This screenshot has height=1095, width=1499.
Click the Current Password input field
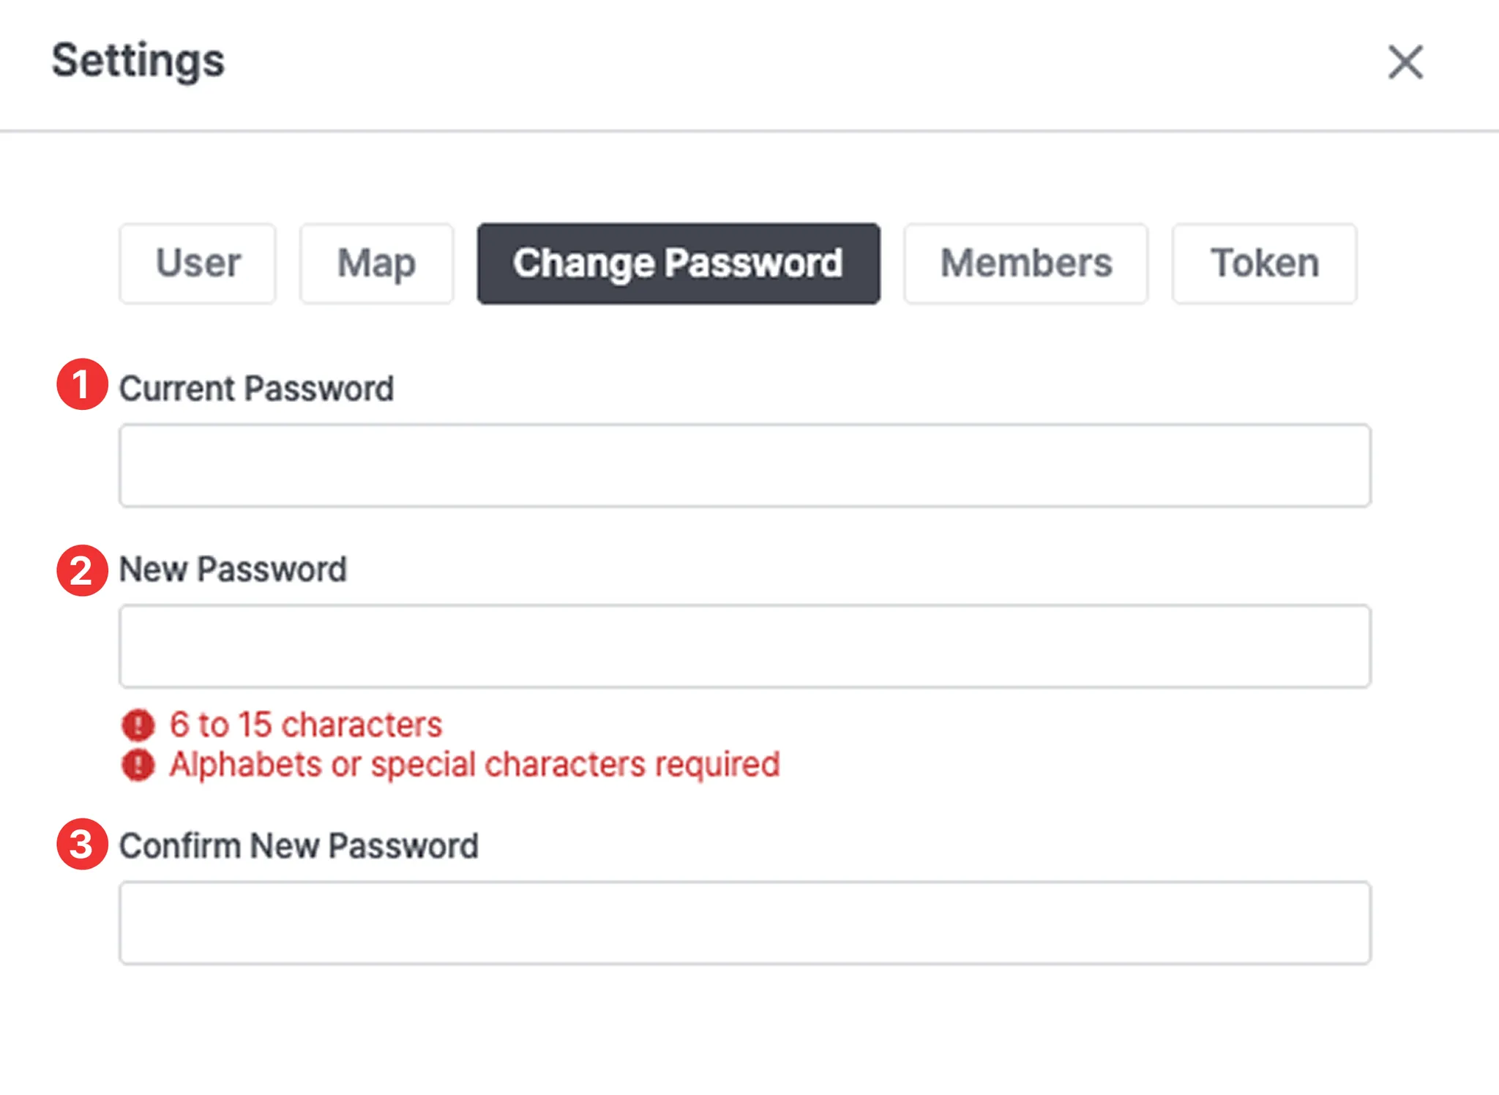point(744,466)
